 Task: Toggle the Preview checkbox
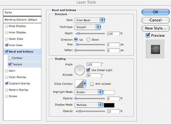(x=148, y=35)
